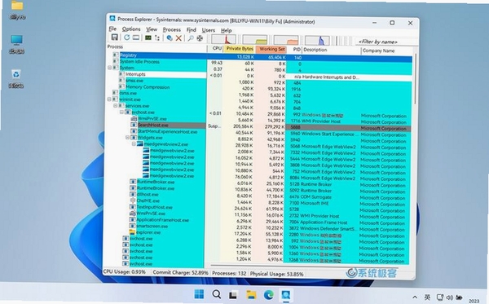
Task: Click the blue I/O mini graph
Action: point(317,41)
